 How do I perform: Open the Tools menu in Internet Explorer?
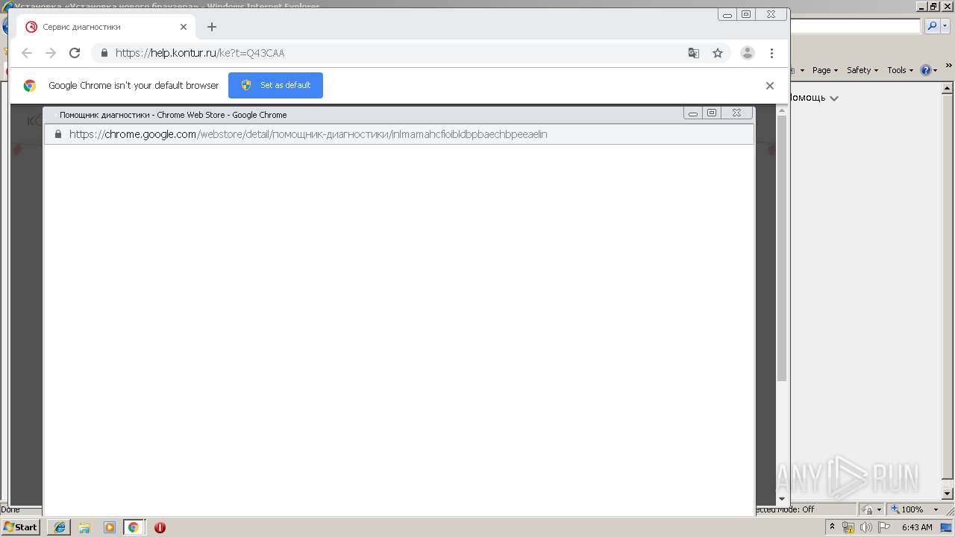[x=900, y=70]
